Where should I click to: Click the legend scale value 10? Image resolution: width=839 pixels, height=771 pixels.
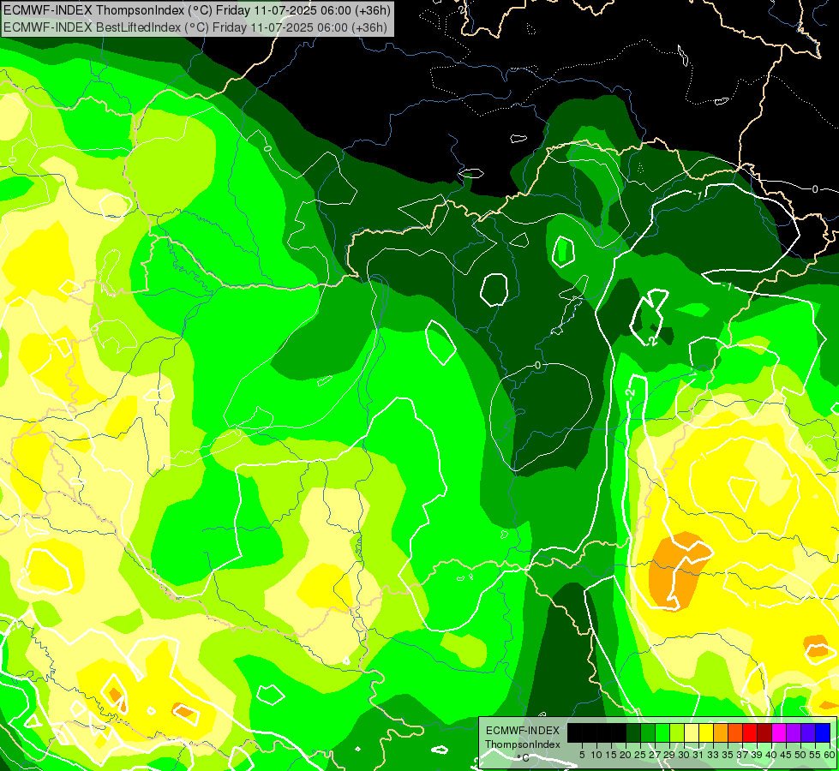click(596, 755)
